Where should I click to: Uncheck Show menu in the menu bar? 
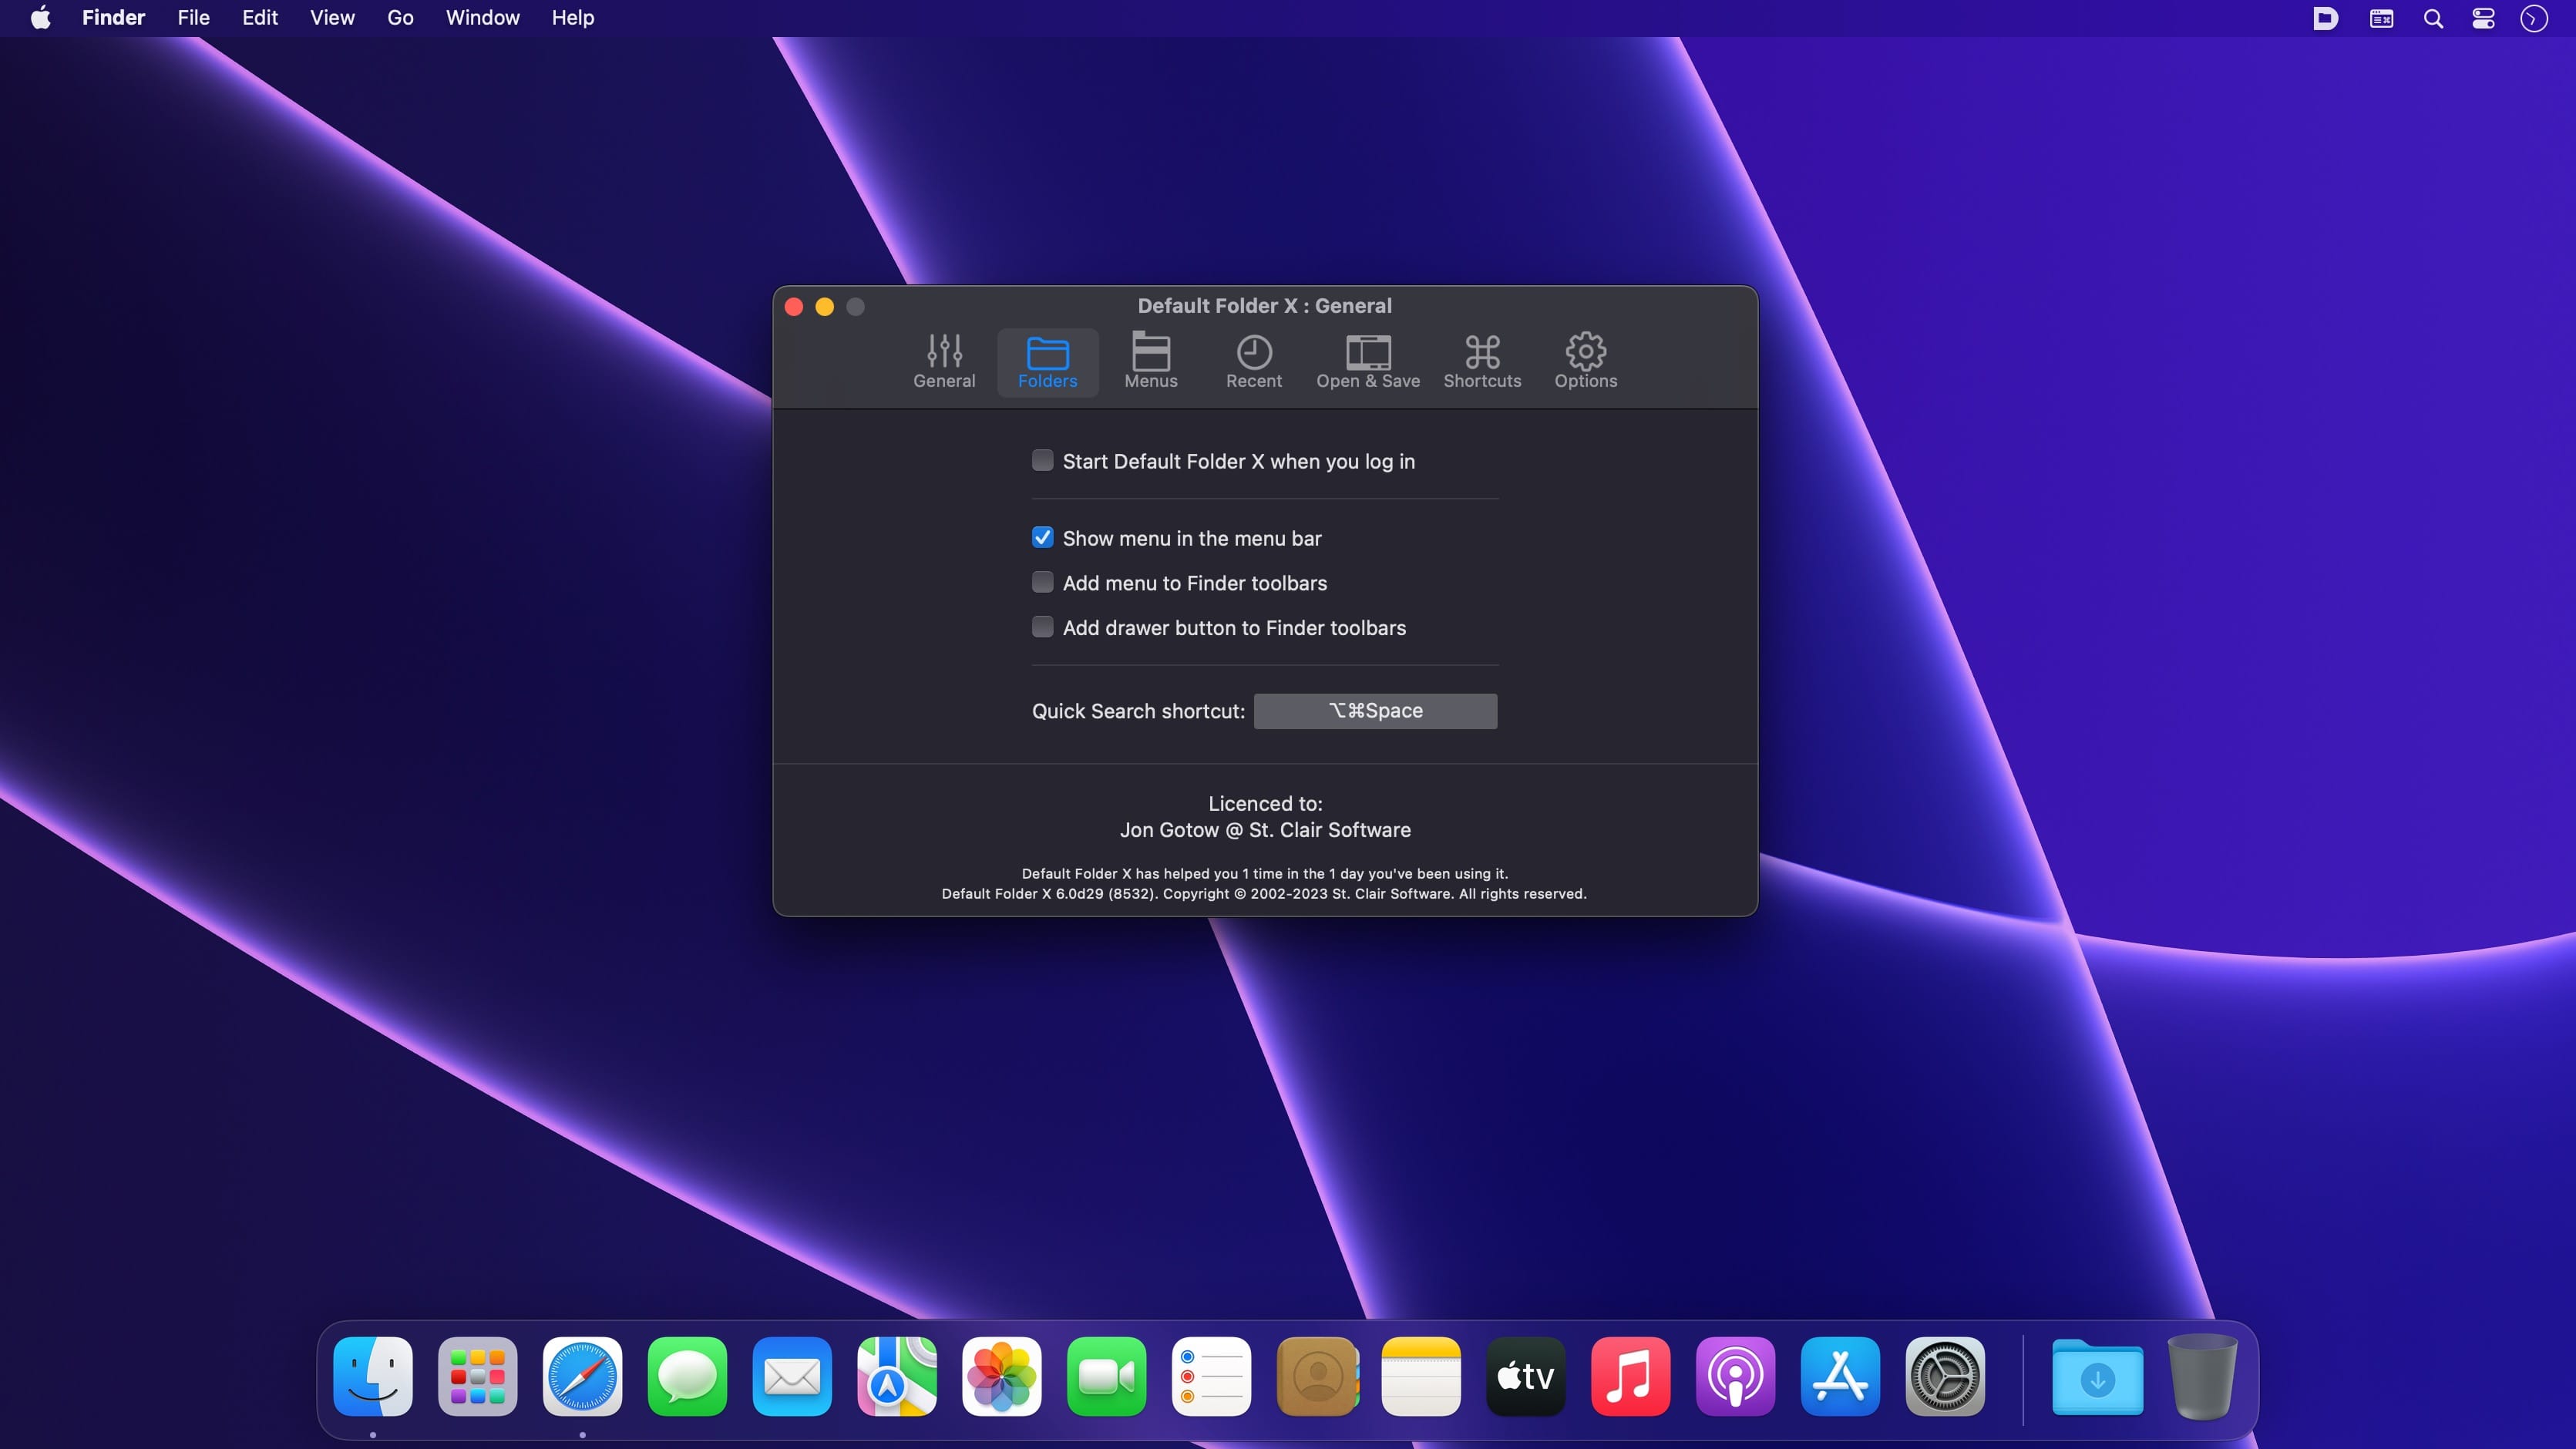[x=1042, y=538]
